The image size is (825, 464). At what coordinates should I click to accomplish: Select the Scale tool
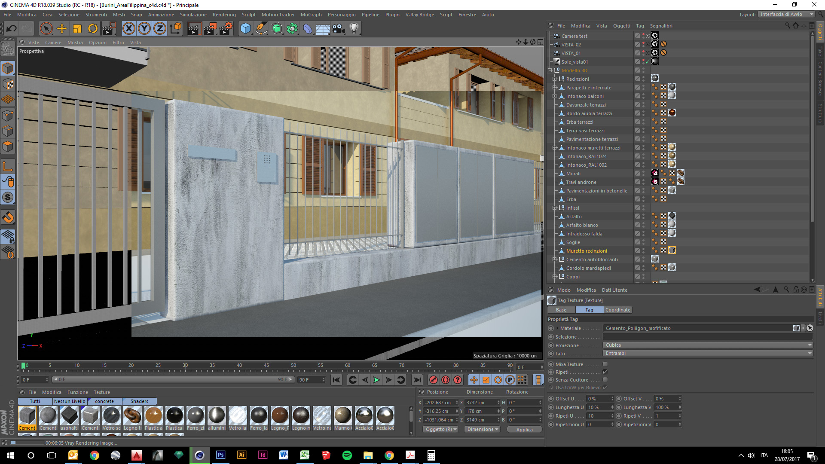[x=77, y=29]
